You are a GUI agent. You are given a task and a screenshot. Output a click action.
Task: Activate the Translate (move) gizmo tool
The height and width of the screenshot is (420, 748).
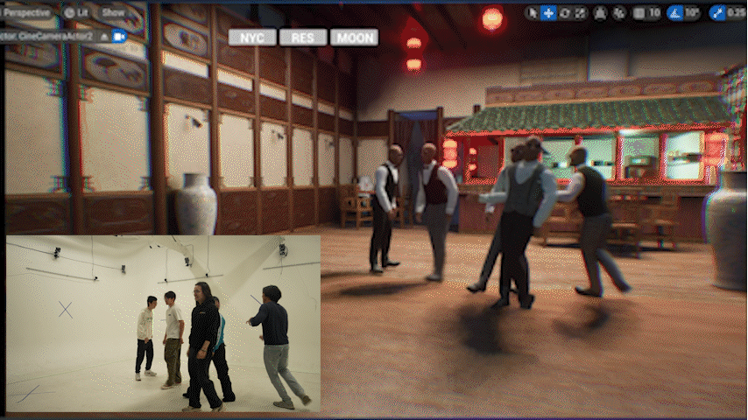pos(548,13)
